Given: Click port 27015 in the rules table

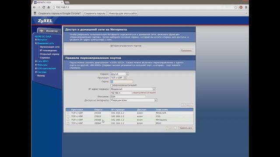Looking at the screenshot, I should 98,116.
